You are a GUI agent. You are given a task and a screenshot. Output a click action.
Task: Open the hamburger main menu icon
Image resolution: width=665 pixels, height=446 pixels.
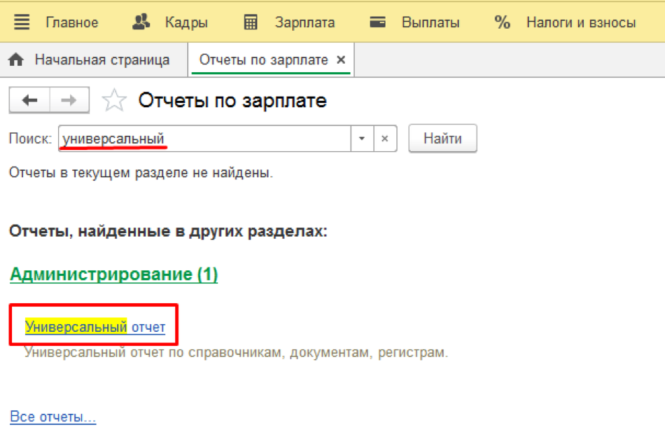[x=22, y=22]
